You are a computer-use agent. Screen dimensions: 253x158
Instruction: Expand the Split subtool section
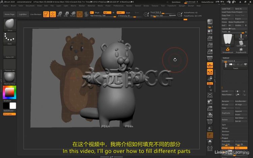coord(224,125)
